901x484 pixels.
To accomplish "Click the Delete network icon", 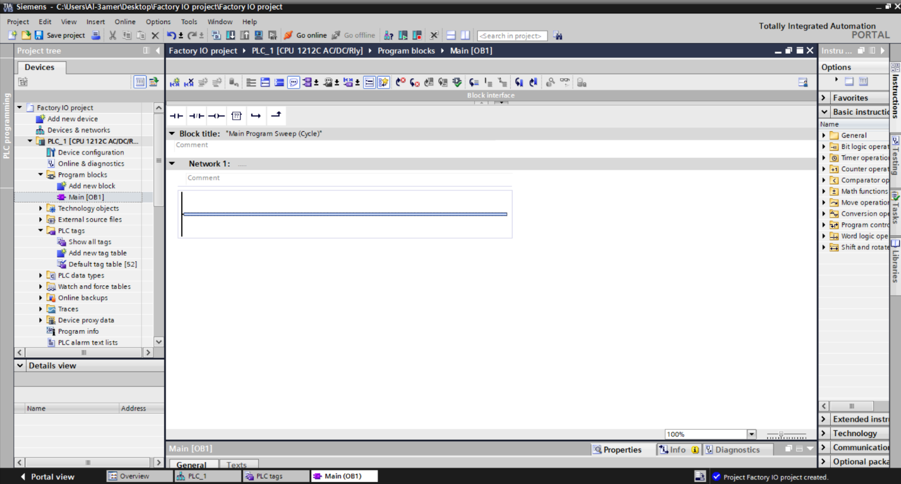I will click(189, 82).
